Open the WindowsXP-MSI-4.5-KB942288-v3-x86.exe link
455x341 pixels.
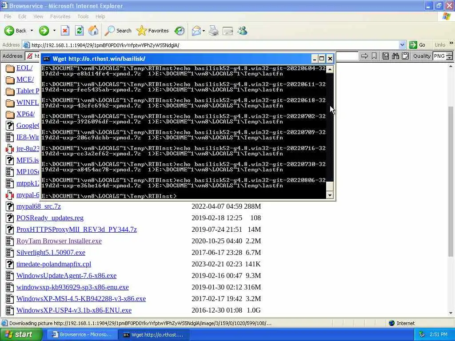point(81,299)
